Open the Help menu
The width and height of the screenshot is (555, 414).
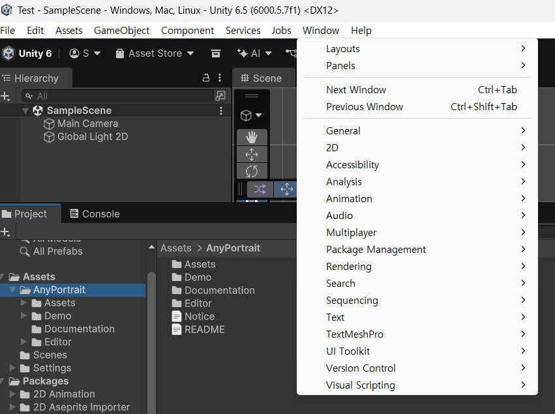(361, 31)
